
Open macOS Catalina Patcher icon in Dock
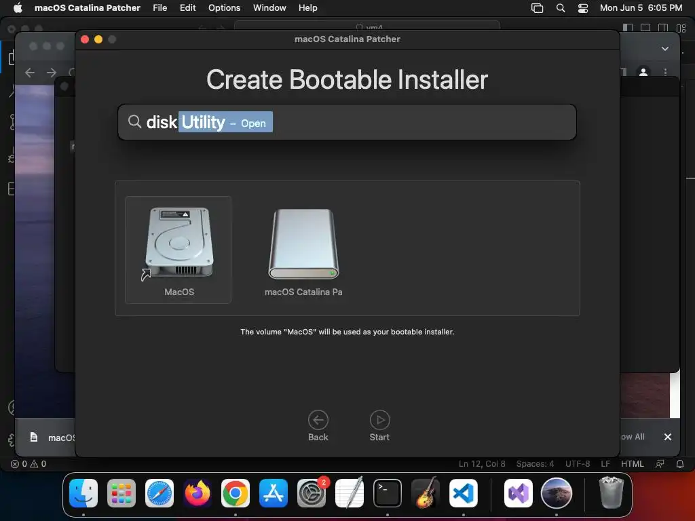tap(557, 493)
